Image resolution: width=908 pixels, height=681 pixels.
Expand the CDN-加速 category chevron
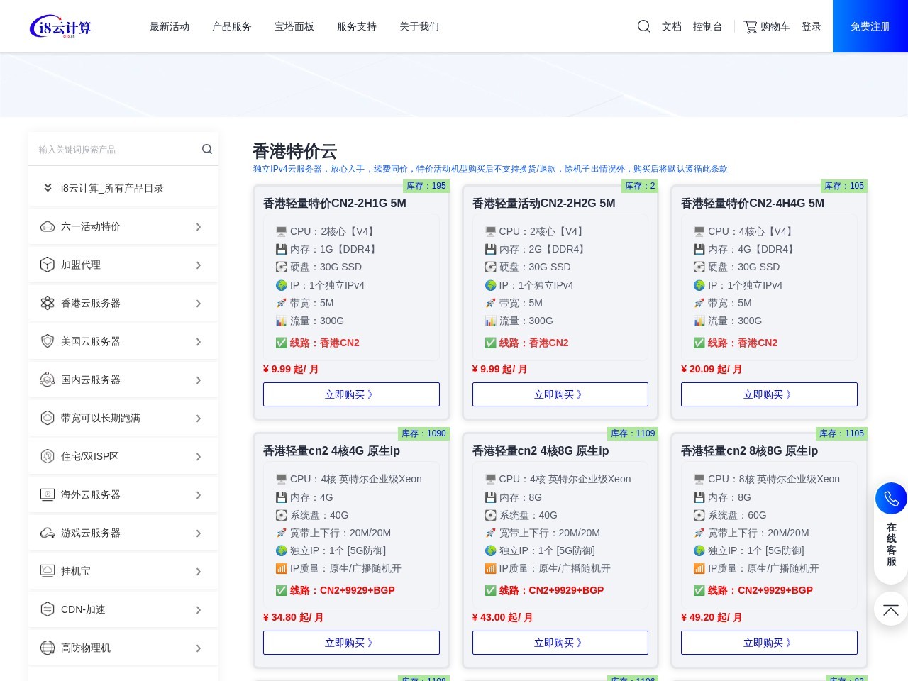pos(199,610)
